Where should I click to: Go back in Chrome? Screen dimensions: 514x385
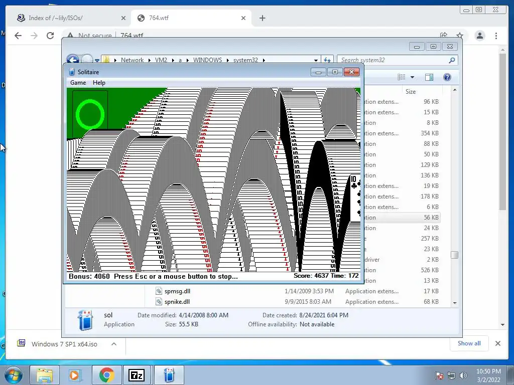tap(18, 36)
